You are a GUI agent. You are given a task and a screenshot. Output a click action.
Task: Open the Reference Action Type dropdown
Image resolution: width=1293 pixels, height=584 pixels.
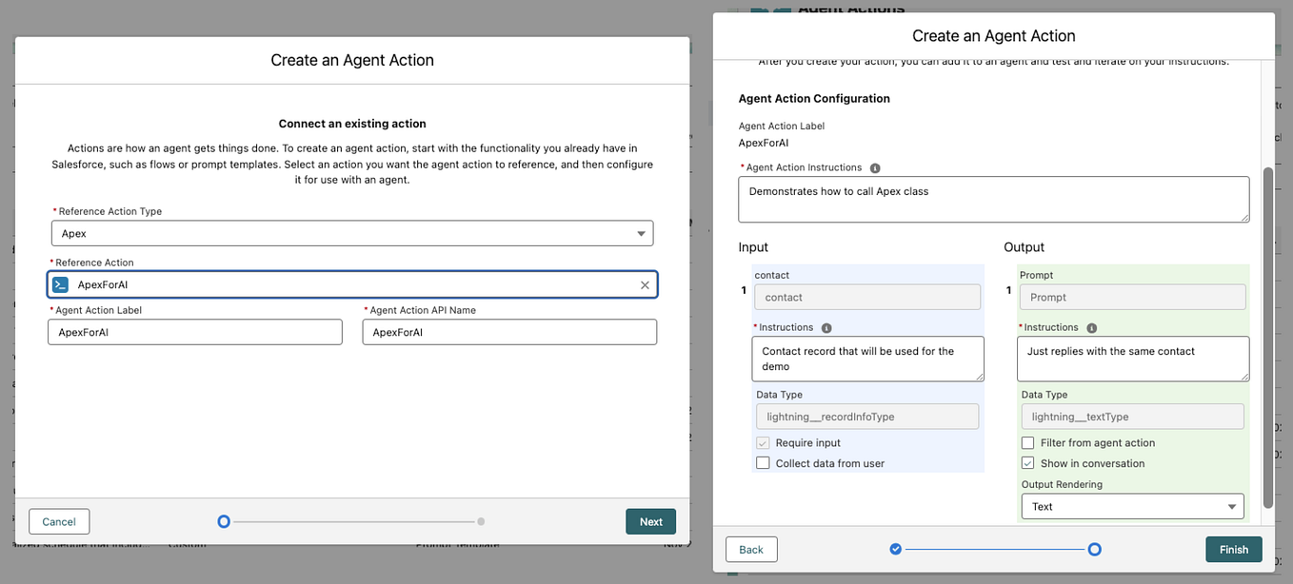(352, 233)
